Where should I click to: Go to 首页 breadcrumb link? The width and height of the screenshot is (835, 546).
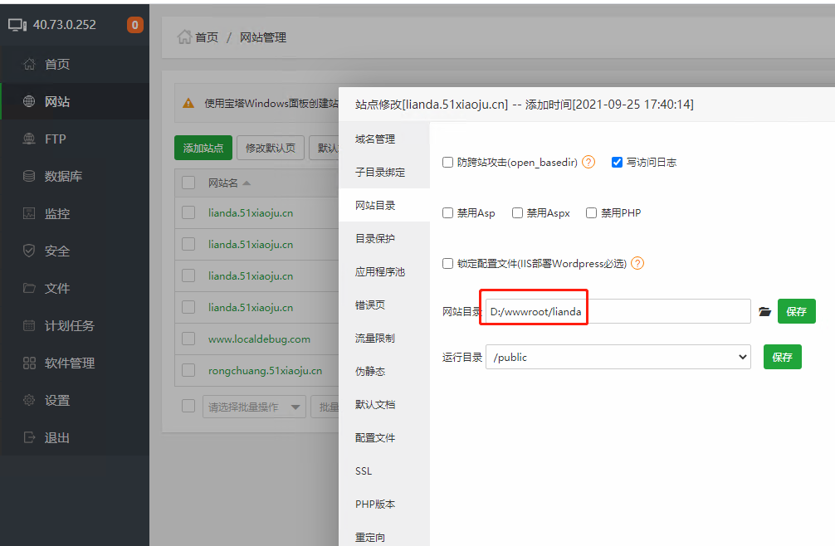[207, 37]
